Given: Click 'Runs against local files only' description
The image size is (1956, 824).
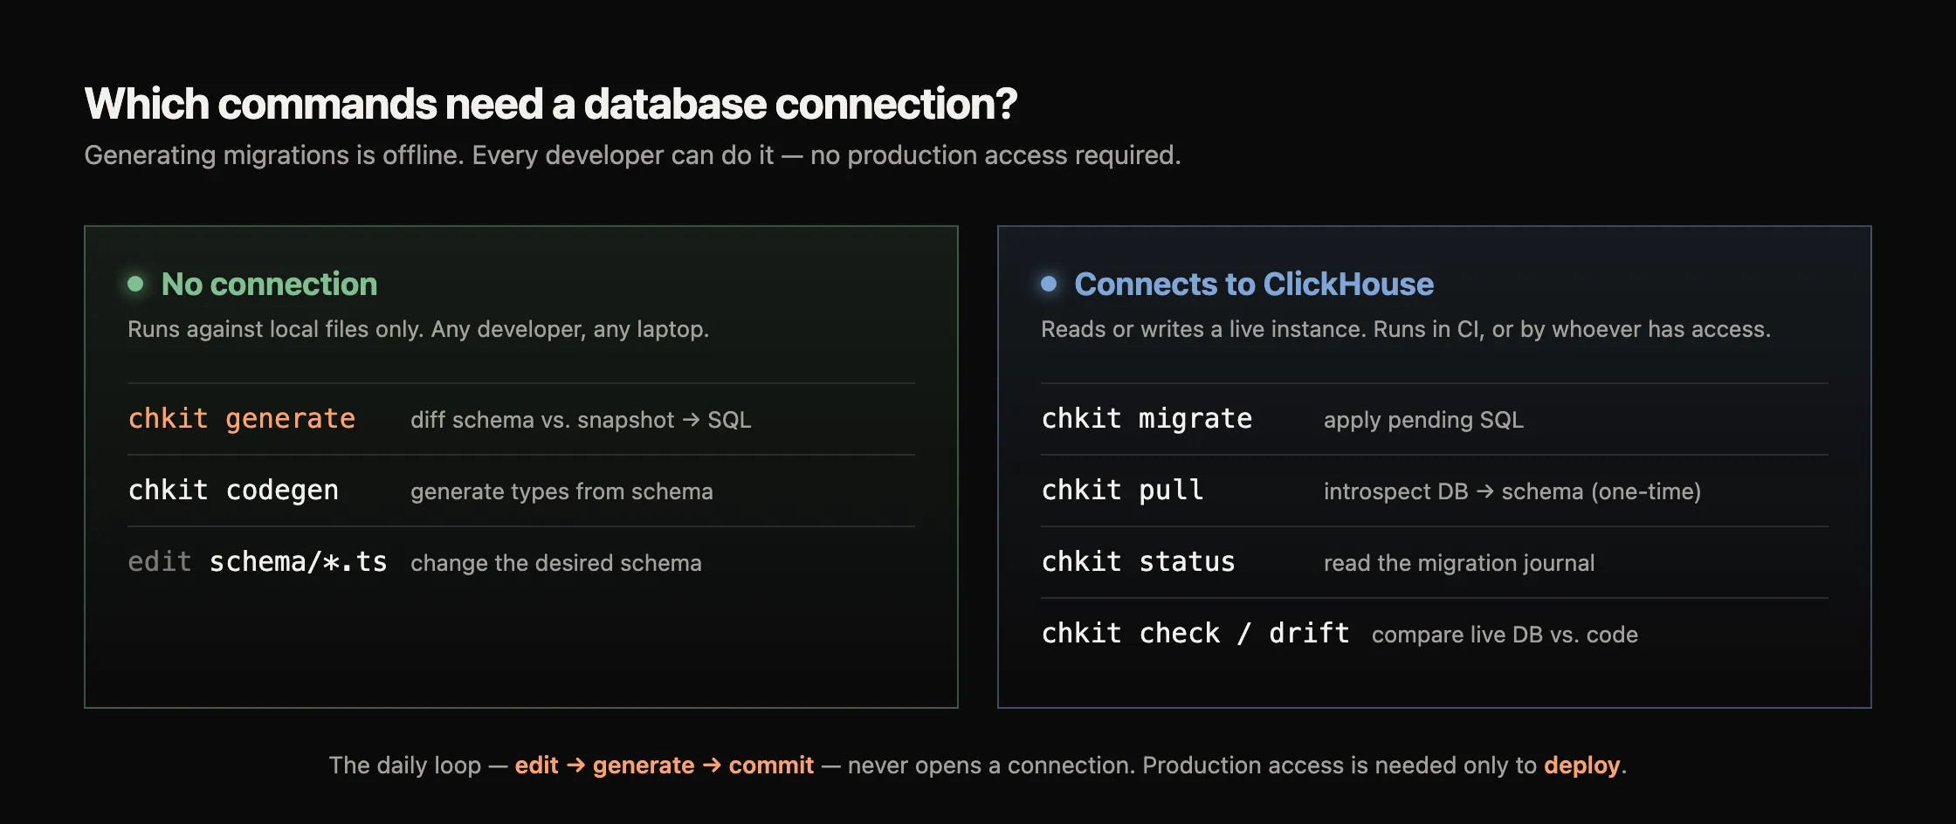Looking at the screenshot, I should (x=418, y=329).
